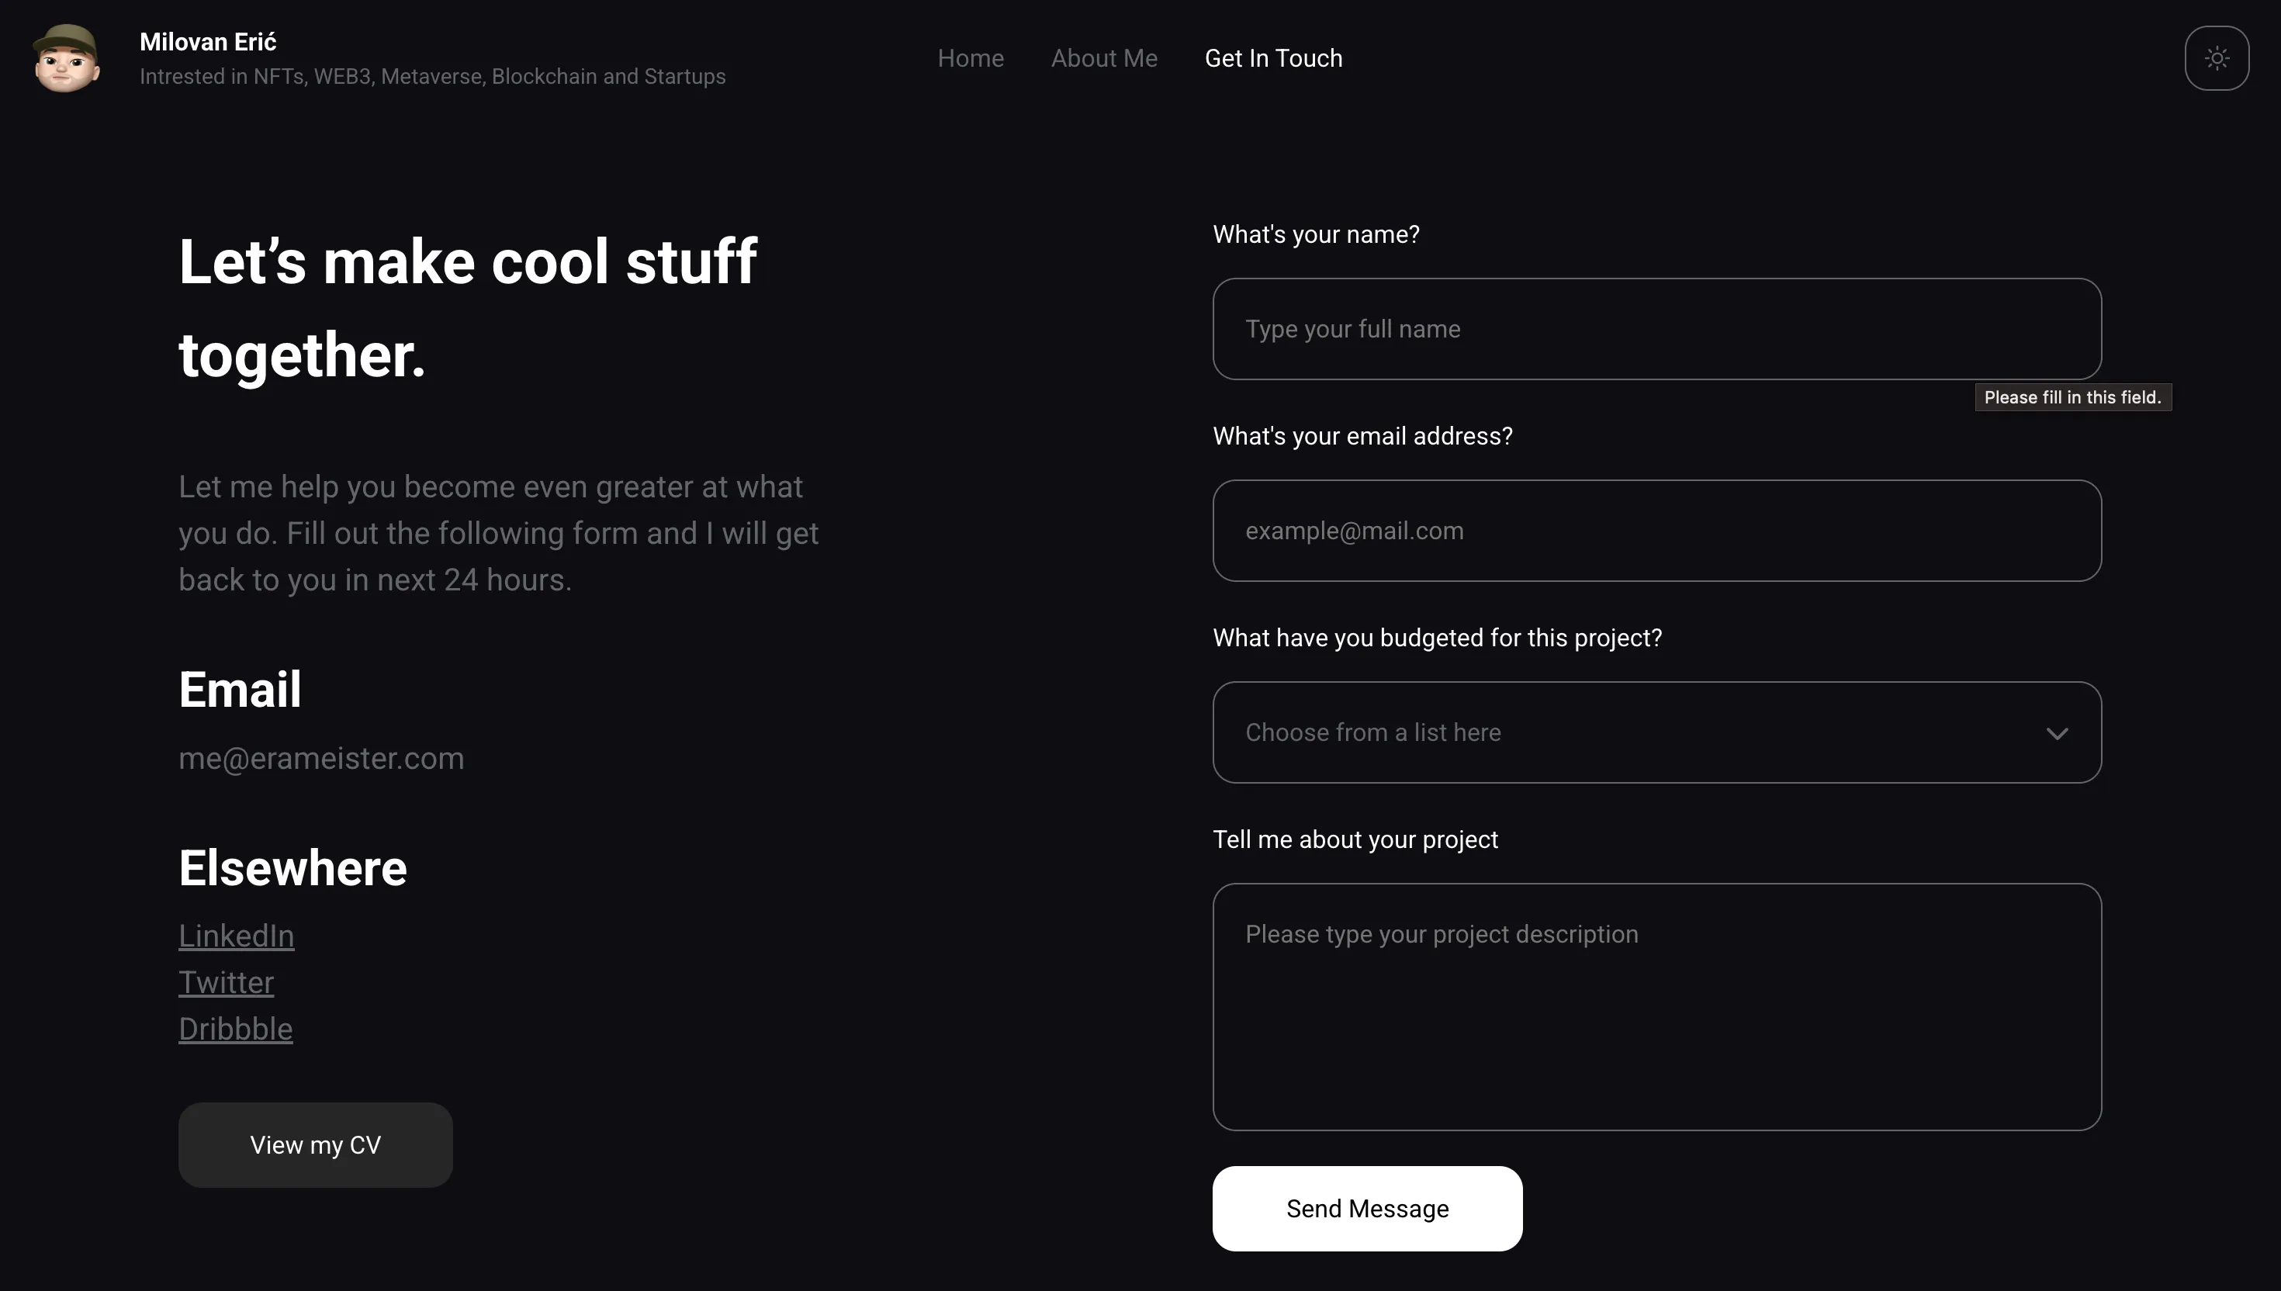Click the me@erameister.com email address
The width and height of the screenshot is (2281, 1291).
pyautogui.click(x=321, y=758)
